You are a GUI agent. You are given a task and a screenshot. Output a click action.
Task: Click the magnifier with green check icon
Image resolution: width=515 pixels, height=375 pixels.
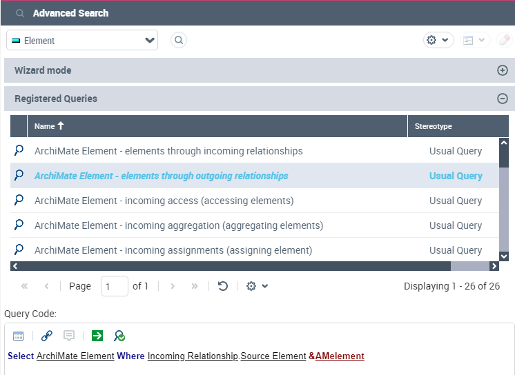[x=119, y=336]
